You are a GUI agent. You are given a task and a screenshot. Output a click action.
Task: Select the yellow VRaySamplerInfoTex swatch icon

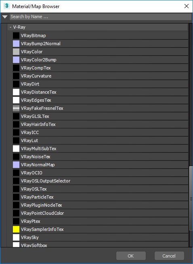[16, 229]
